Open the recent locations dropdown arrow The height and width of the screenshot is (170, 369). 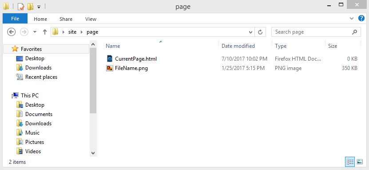[35, 32]
